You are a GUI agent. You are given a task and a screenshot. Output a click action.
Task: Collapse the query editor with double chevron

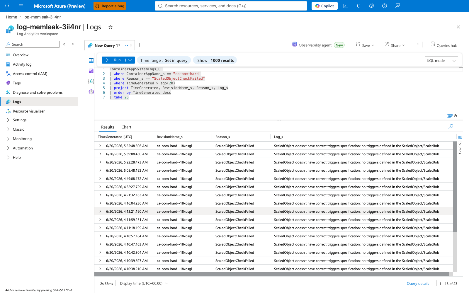[455, 116]
